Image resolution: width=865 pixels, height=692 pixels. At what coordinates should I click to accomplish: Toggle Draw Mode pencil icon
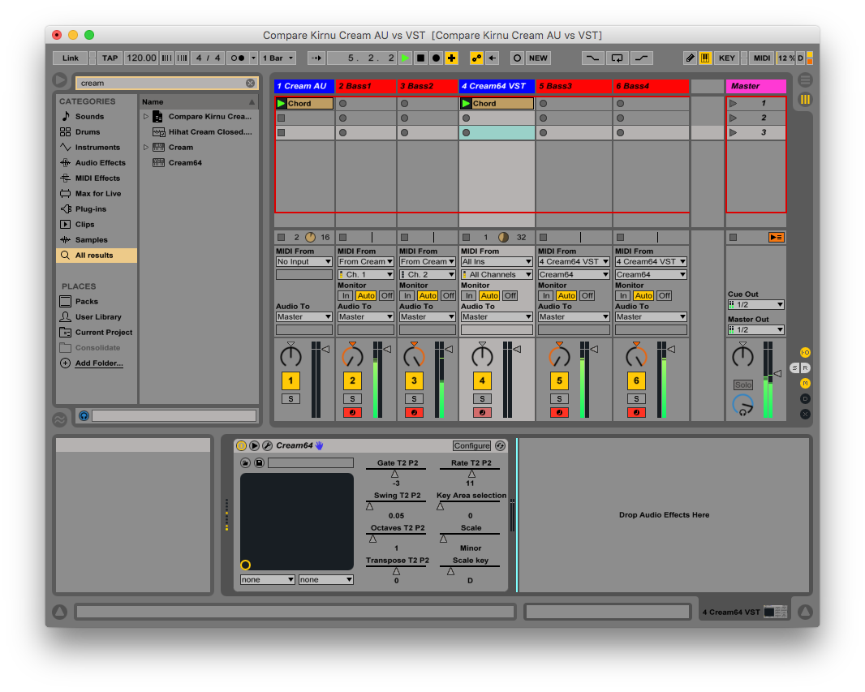[x=690, y=58]
